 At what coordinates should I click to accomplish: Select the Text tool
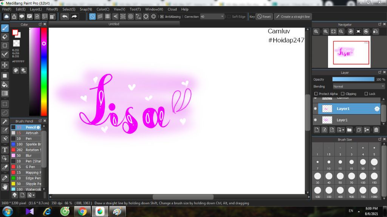pyautogui.click(x=5, y=150)
